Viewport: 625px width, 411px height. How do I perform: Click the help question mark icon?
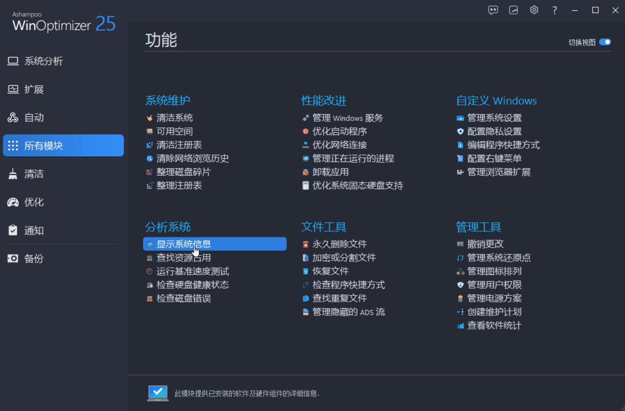point(555,10)
